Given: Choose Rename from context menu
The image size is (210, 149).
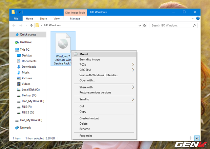Looking at the screenshot, I should (x=104, y=129).
